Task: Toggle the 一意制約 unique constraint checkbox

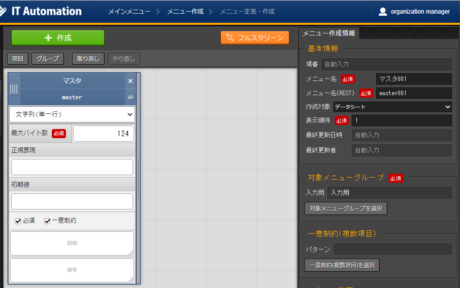Action: [x=47, y=221]
